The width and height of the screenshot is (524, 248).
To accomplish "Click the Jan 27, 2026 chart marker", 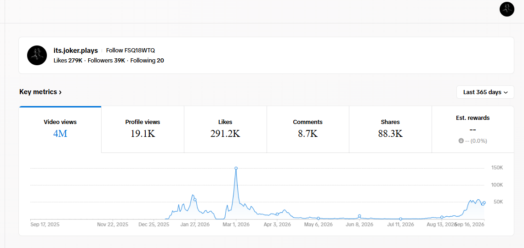I will coord(195,200).
